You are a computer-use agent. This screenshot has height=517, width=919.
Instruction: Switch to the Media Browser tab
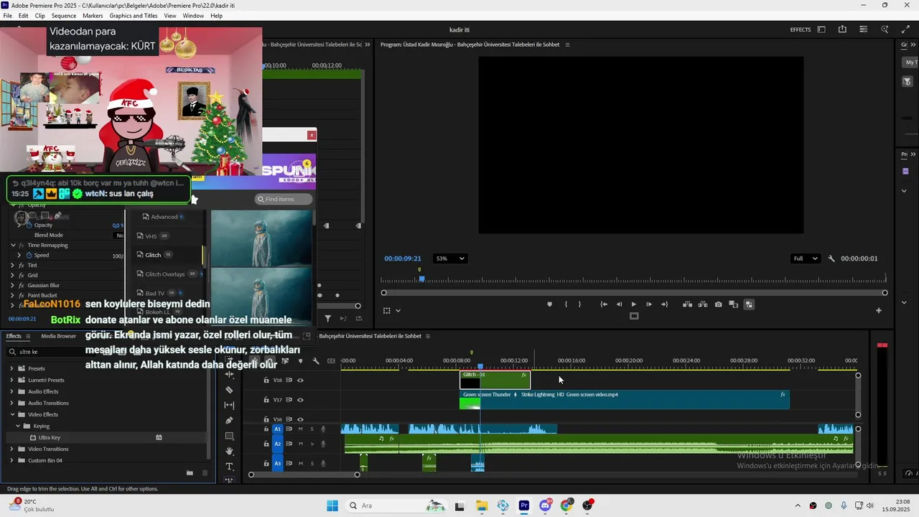pyautogui.click(x=59, y=336)
